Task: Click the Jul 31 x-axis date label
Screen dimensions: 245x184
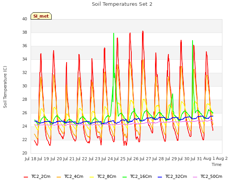Action: [x=196, y=159]
